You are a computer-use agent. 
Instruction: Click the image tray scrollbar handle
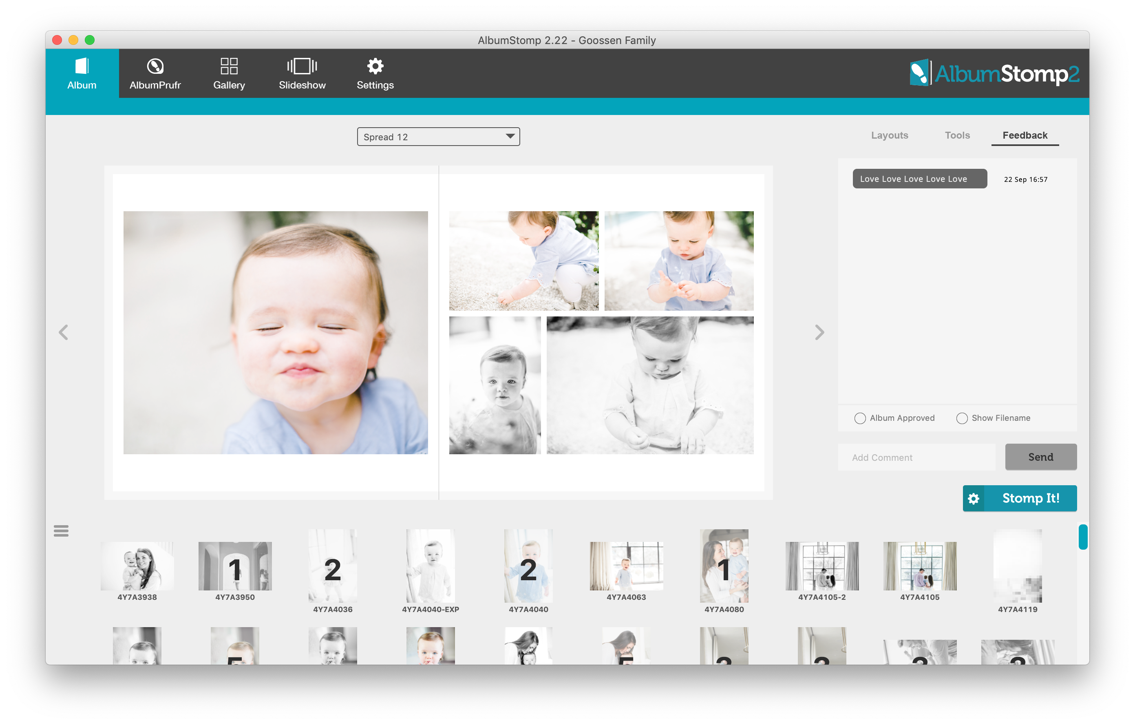click(x=1083, y=537)
